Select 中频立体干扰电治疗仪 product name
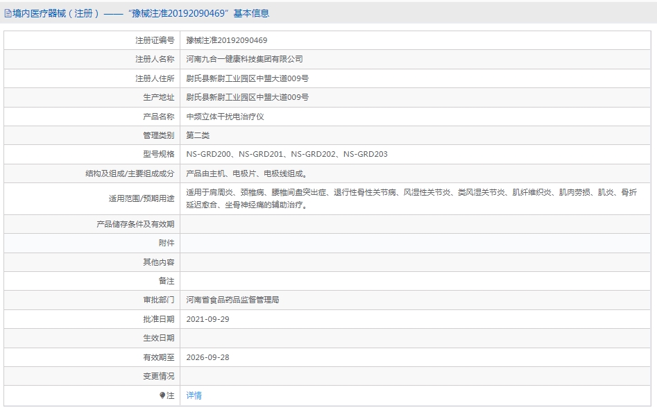This screenshot has height=410, width=657. coord(225,117)
